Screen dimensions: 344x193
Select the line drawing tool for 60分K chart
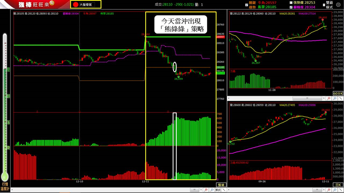[341, 98]
